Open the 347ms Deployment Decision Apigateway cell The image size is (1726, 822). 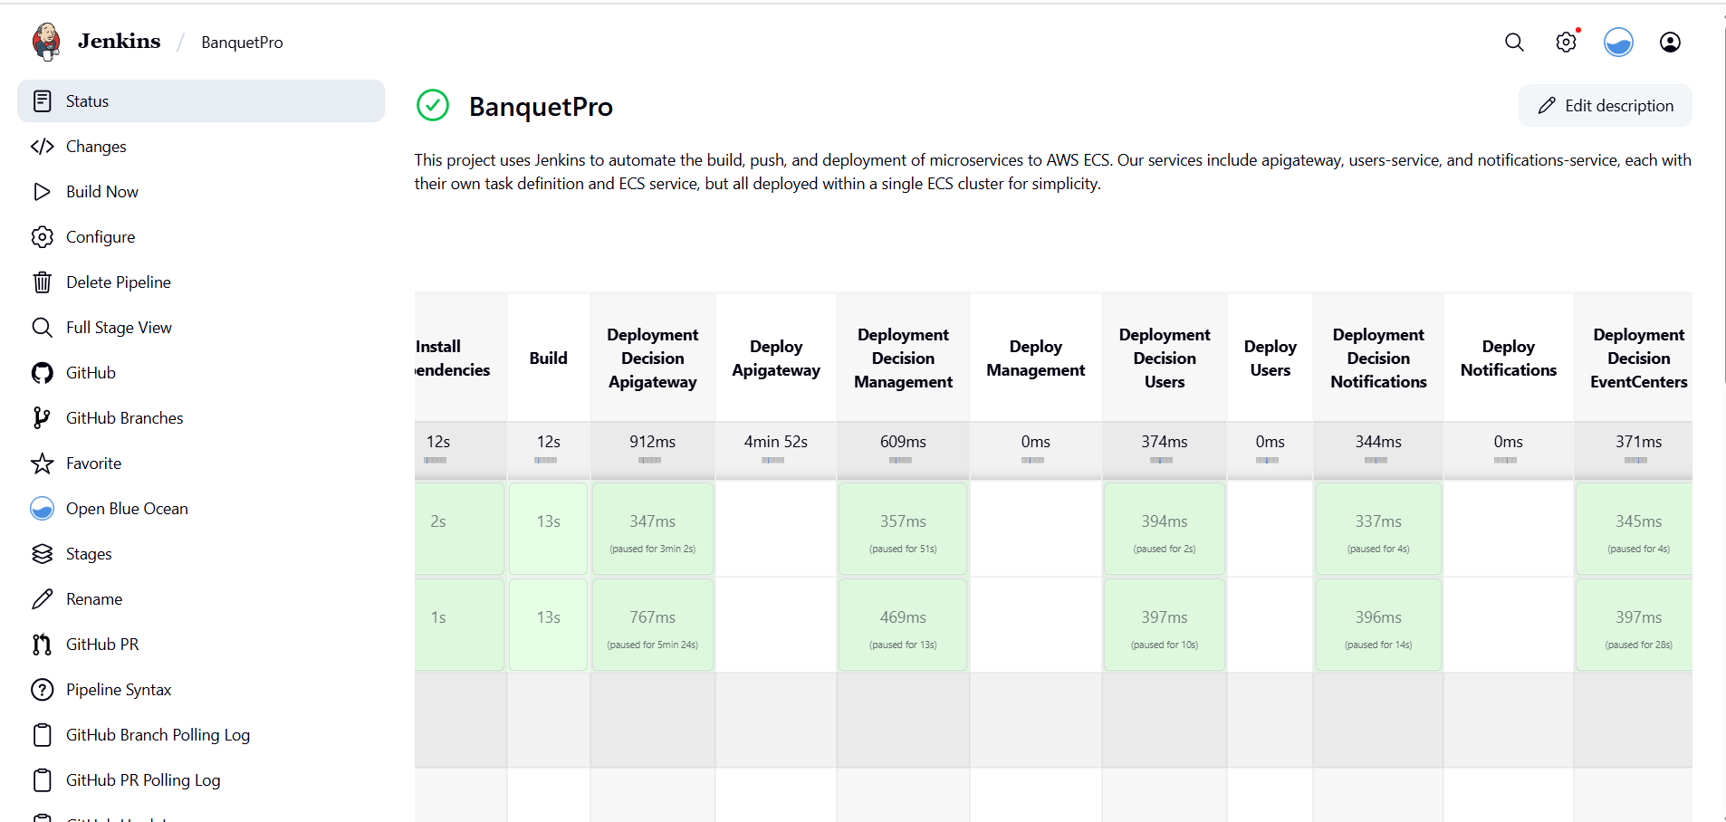coord(652,529)
